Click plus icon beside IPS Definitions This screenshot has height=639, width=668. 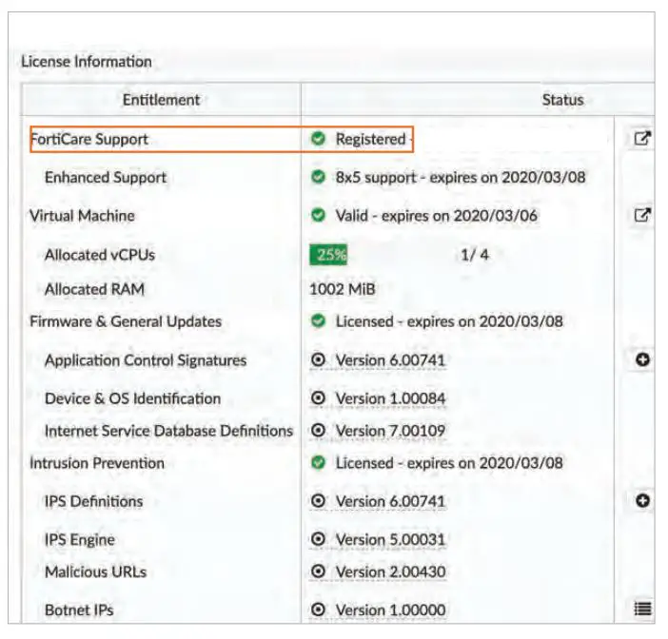[642, 501]
